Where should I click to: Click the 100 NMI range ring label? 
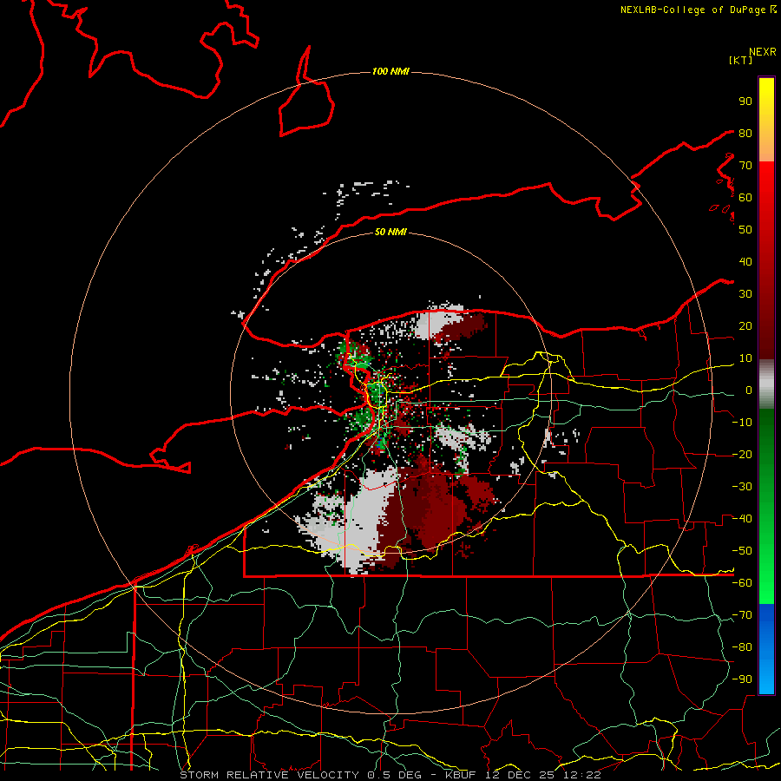click(x=390, y=71)
